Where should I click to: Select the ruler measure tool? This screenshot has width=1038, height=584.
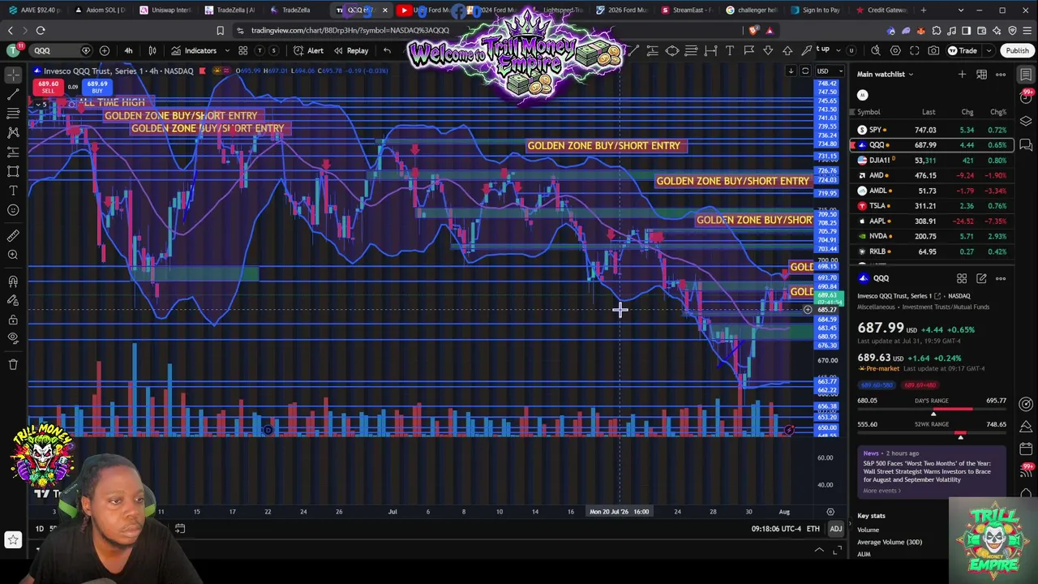13,236
